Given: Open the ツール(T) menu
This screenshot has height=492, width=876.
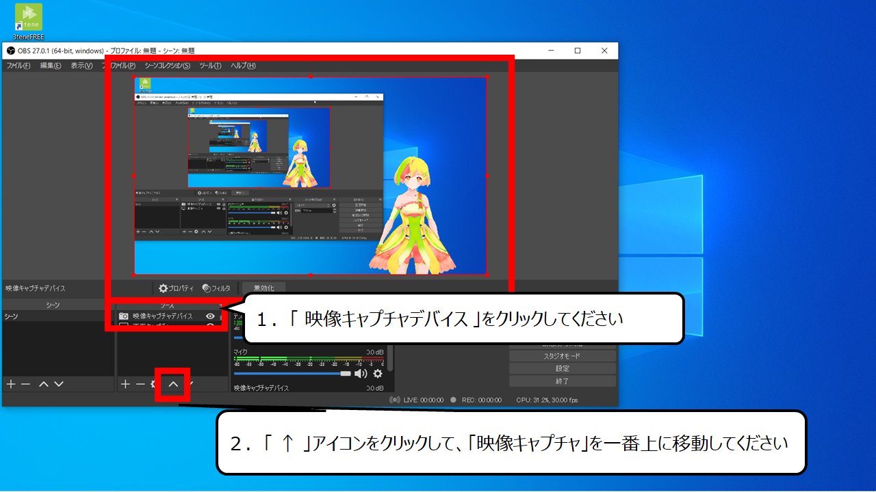Looking at the screenshot, I should pos(210,66).
